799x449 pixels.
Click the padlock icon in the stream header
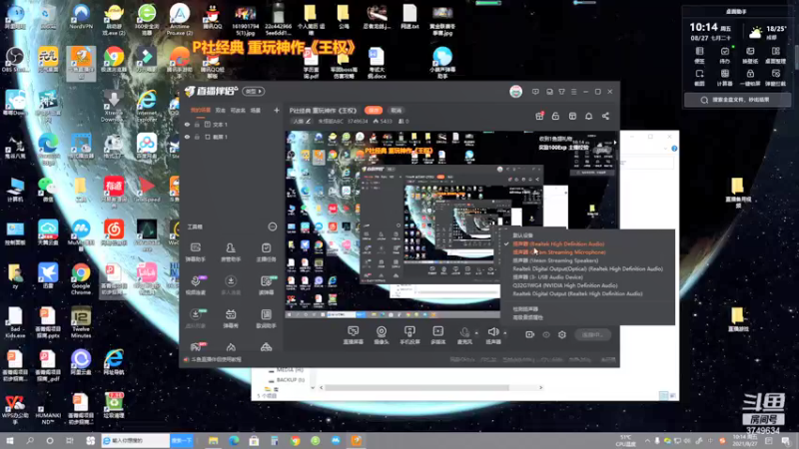(x=555, y=116)
